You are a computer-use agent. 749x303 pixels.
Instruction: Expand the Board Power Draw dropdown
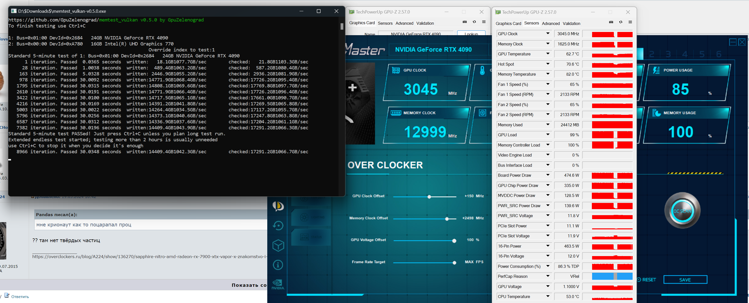pos(548,175)
